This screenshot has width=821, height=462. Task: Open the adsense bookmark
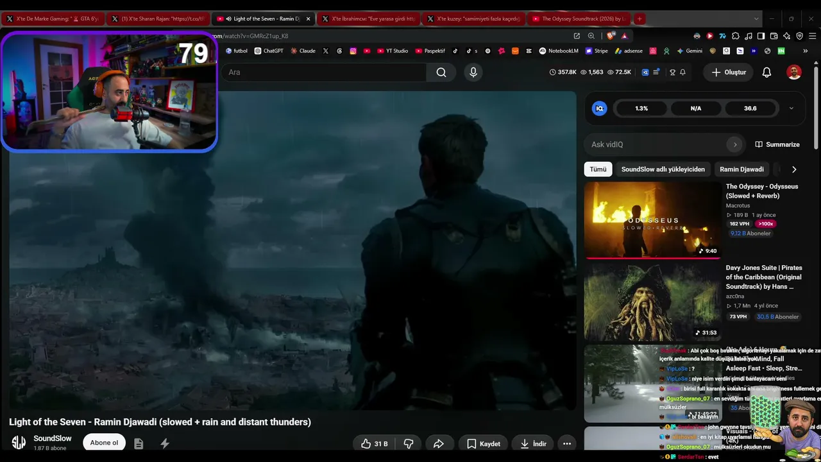coord(629,51)
